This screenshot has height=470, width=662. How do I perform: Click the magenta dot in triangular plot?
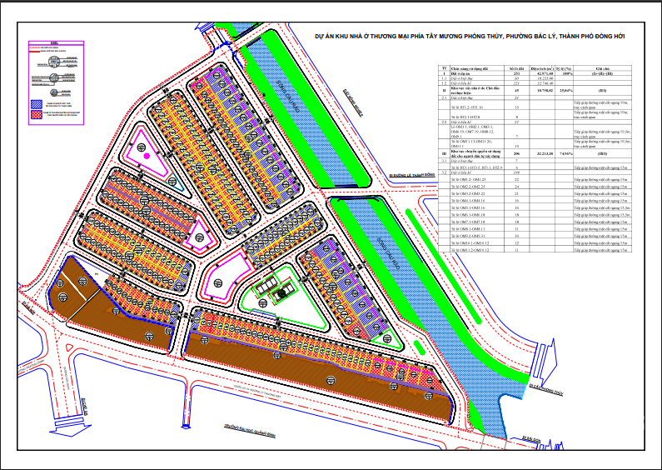coord(147,155)
